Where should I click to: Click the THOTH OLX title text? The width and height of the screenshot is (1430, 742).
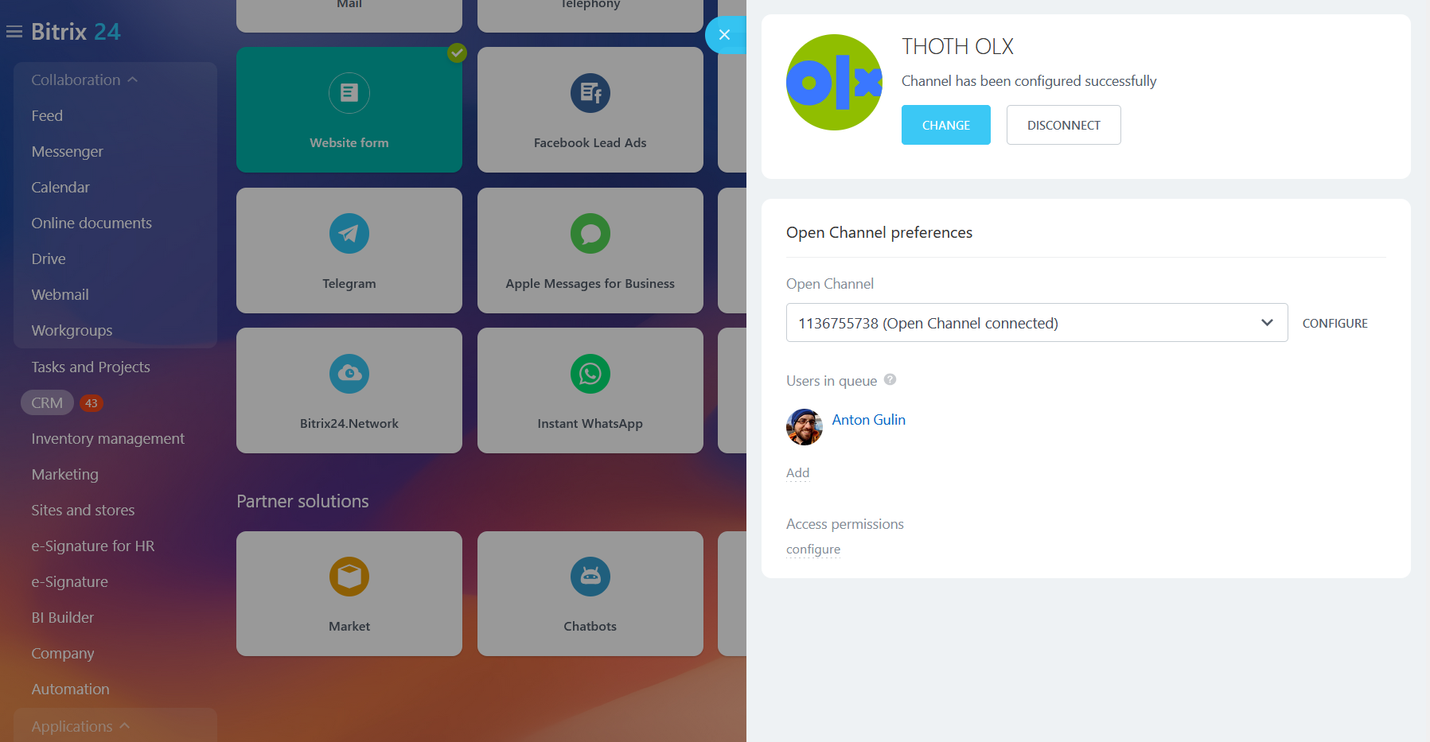[957, 47]
